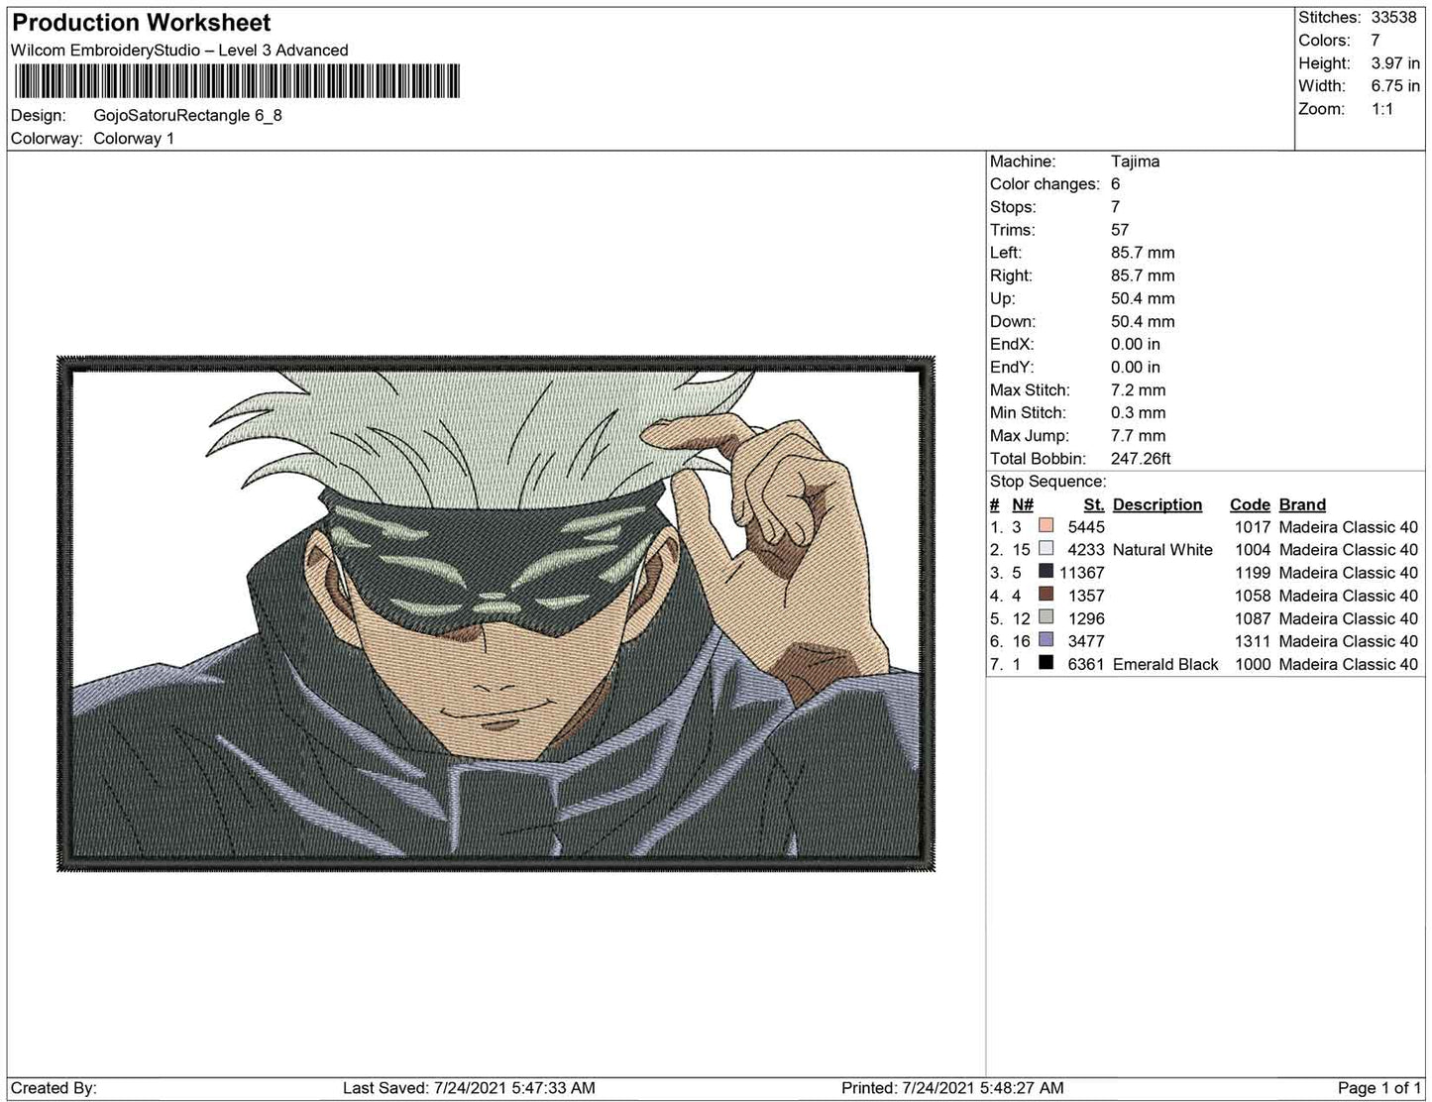Click the 'Colorway 1' value
The image size is (1432, 1102).
134,139
